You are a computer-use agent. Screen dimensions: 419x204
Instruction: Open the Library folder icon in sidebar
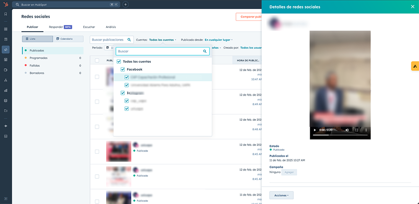point(6,111)
